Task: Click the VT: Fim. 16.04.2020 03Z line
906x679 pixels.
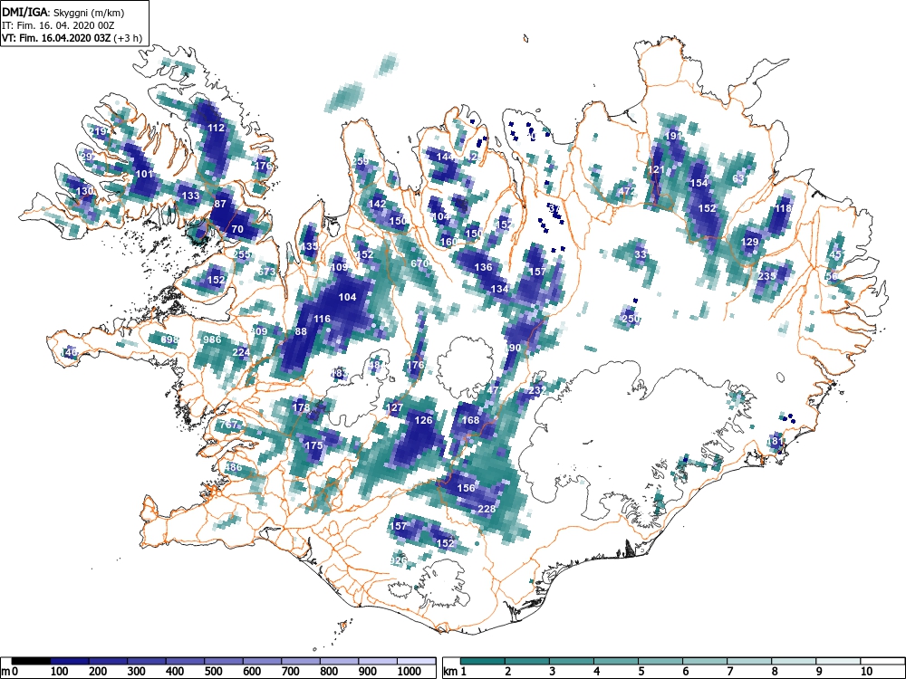Action: (x=72, y=38)
